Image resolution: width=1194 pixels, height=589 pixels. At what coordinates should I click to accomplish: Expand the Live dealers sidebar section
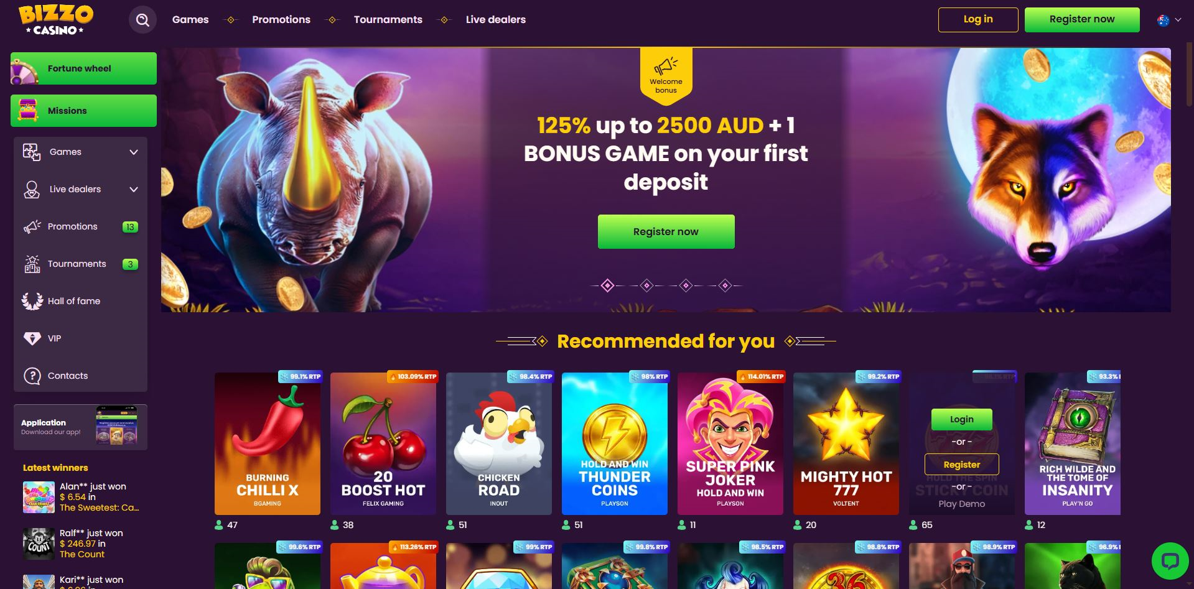[x=80, y=189]
